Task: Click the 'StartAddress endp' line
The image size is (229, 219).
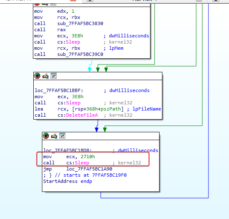Action: tap(67, 181)
